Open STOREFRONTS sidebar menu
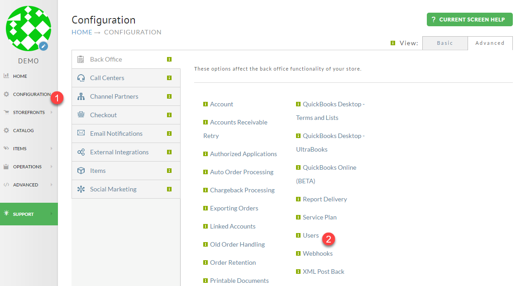Image resolution: width=516 pixels, height=286 pixels. (x=29, y=112)
